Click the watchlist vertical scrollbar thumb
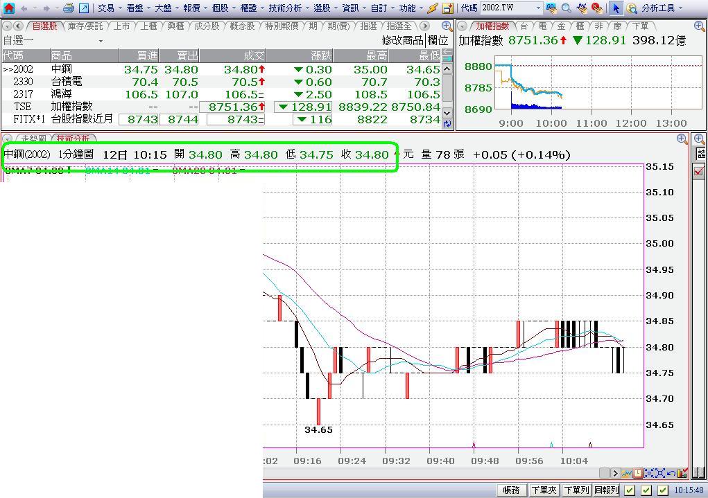 (x=447, y=89)
